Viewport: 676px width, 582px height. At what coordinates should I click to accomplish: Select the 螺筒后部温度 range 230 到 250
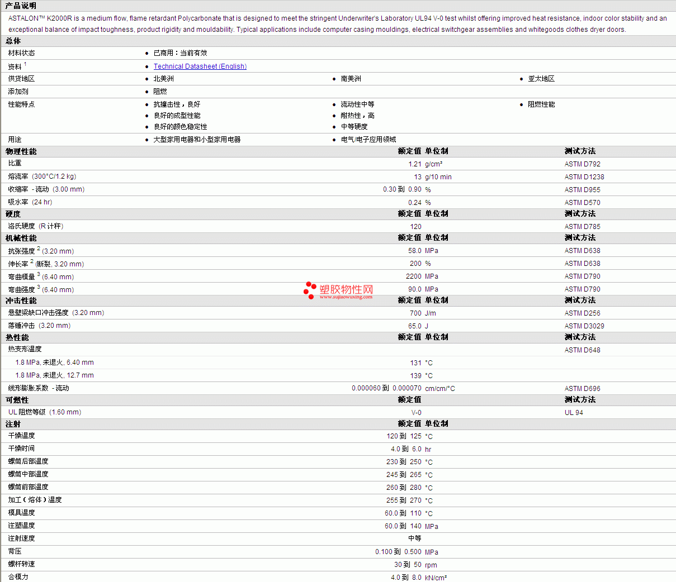click(x=404, y=462)
